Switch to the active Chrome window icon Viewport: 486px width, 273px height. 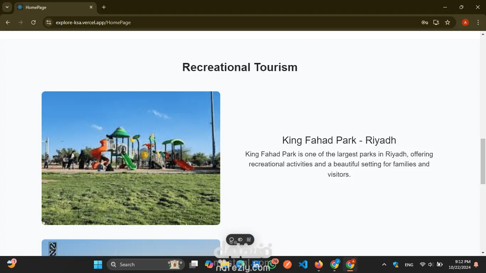click(x=350, y=264)
